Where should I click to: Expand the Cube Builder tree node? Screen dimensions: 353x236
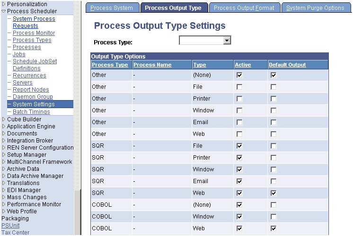[4, 119]
